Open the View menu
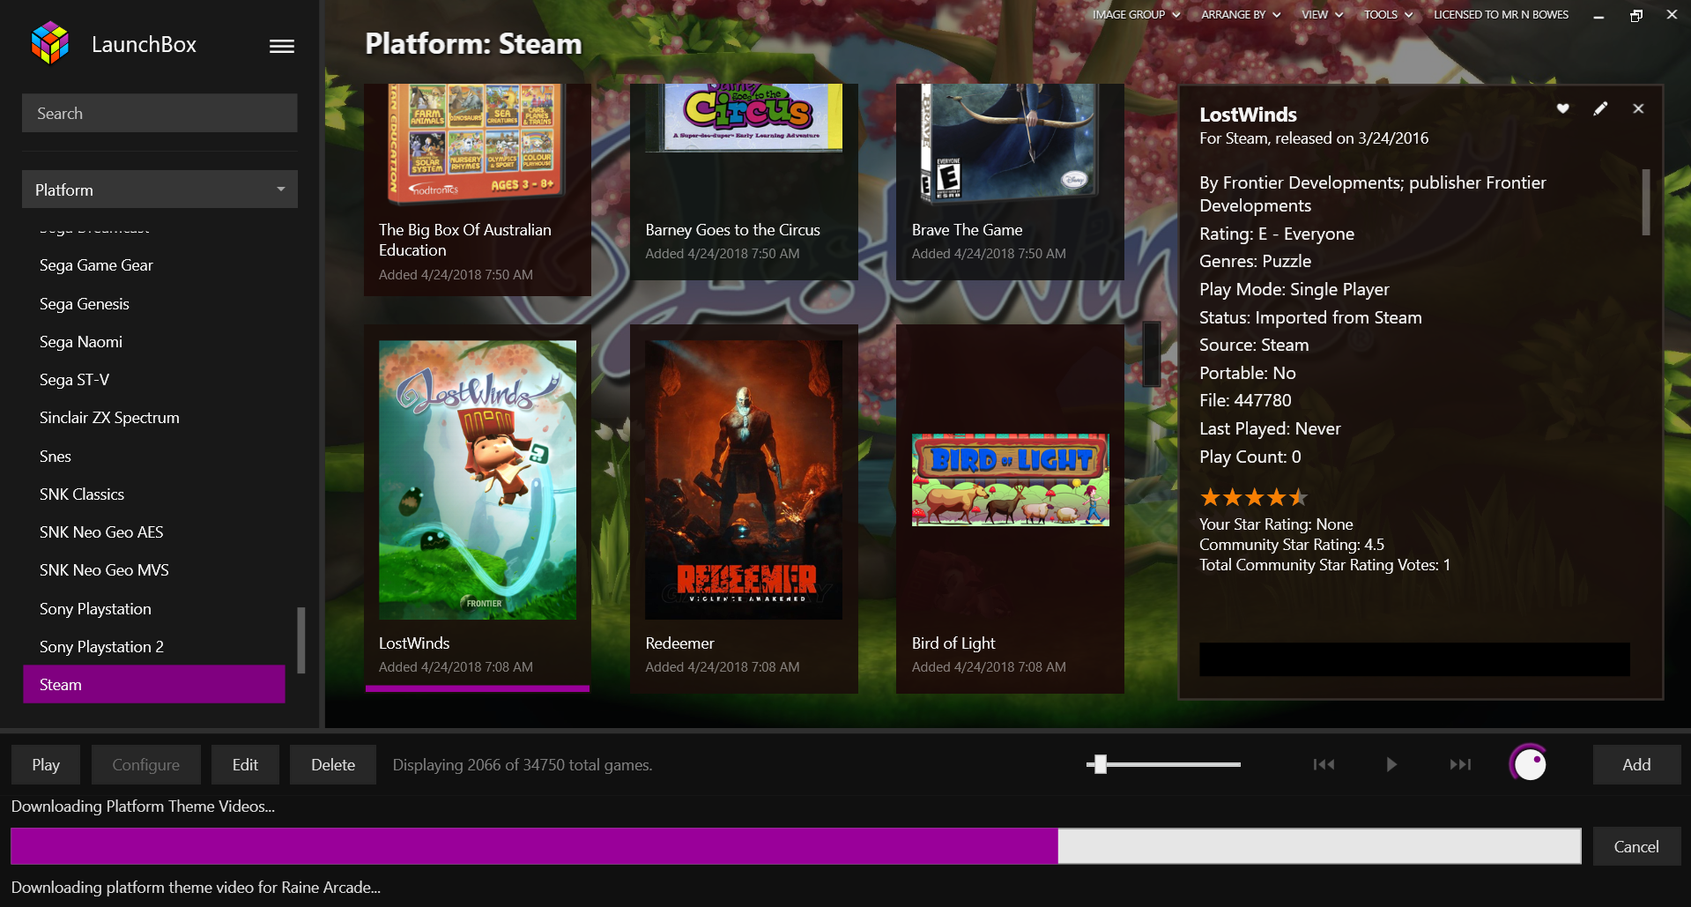 coord(1322,14)
